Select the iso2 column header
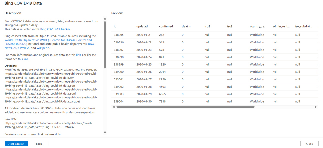The height and width of the screenshot is (148, 323). pyautogui.click(x=208, y=26)
